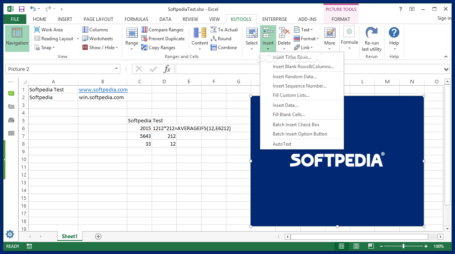Open the More tools button
The height and width of the screenshot is (254, 455).
tap(330, 38)
